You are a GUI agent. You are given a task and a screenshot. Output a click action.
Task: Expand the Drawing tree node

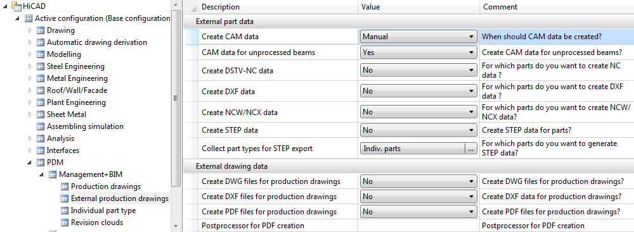(30, 31)
